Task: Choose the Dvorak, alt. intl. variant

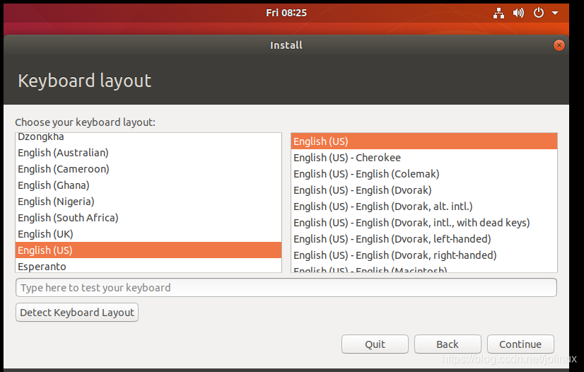Action: click(424, 207)
